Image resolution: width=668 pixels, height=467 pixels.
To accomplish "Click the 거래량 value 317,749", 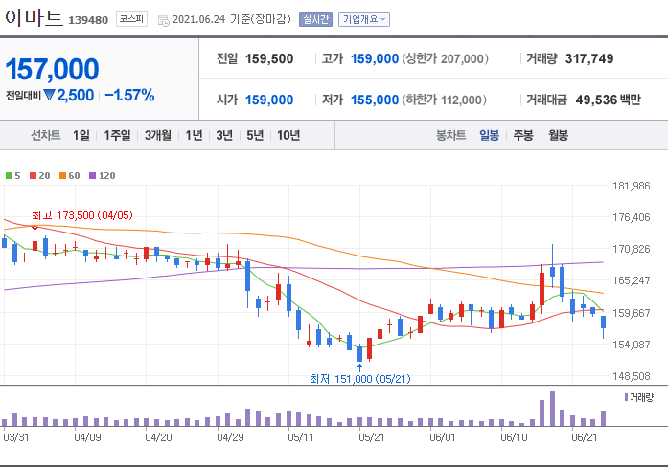I will (589, 58).
